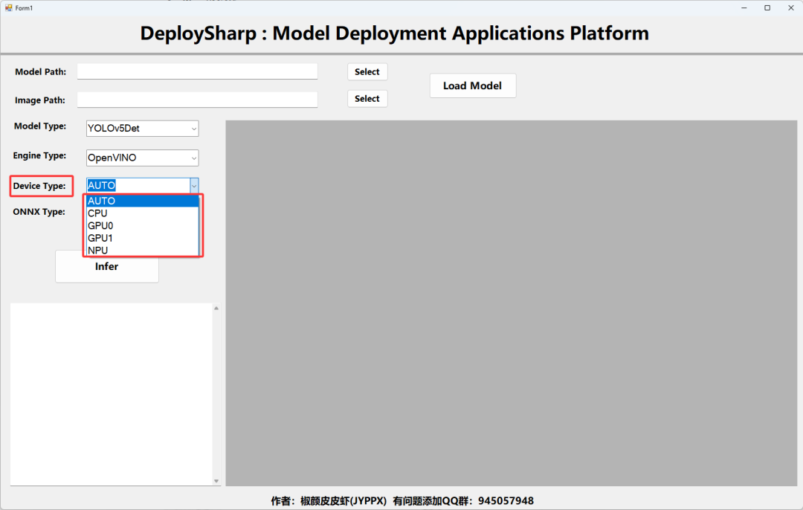Screen dimensions: 803x510
Task: Click the gray image preview panel
Action: 511,303
